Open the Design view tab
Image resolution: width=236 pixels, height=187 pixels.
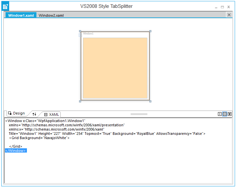pyautogui.click(x=16, y=113)
